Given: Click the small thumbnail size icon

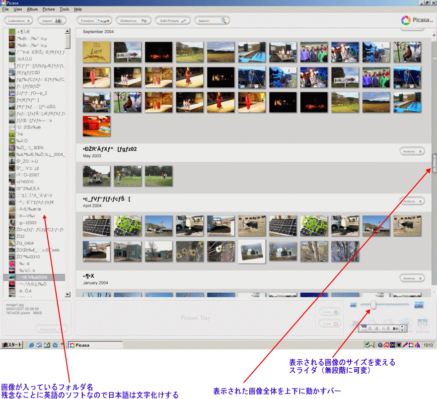Looking at the screenshot, I should tap(353, 305).
